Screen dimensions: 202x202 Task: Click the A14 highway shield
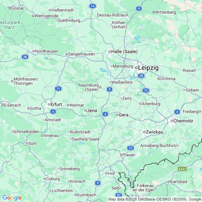point(93,6)
